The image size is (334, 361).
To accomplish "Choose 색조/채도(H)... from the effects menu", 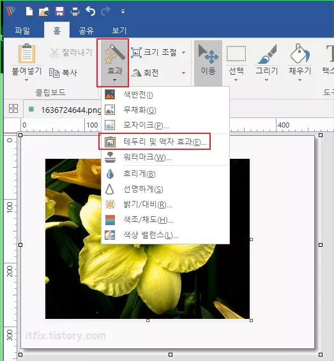I will (x=165, y=220).
